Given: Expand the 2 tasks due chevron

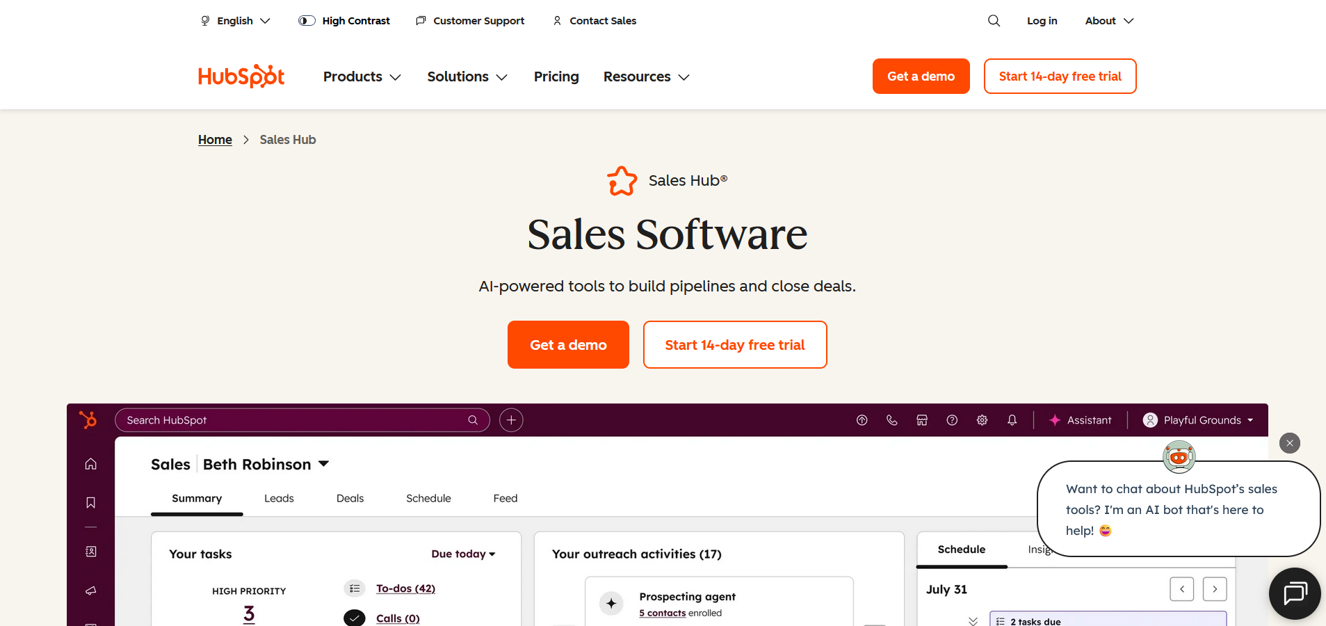Looking at the screenshot, I should click(973, 620).
